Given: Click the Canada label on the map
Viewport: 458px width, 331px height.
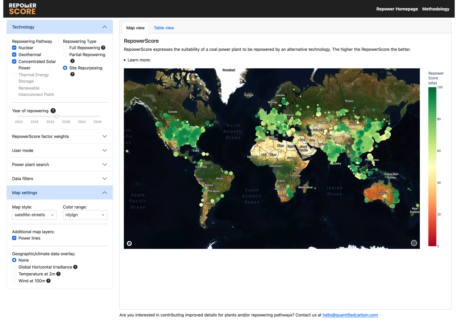Looking at the screenshot, I should click(173, 112).
